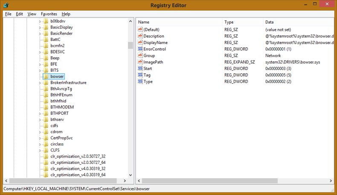Expand the BDESVC key

(40, 52)
